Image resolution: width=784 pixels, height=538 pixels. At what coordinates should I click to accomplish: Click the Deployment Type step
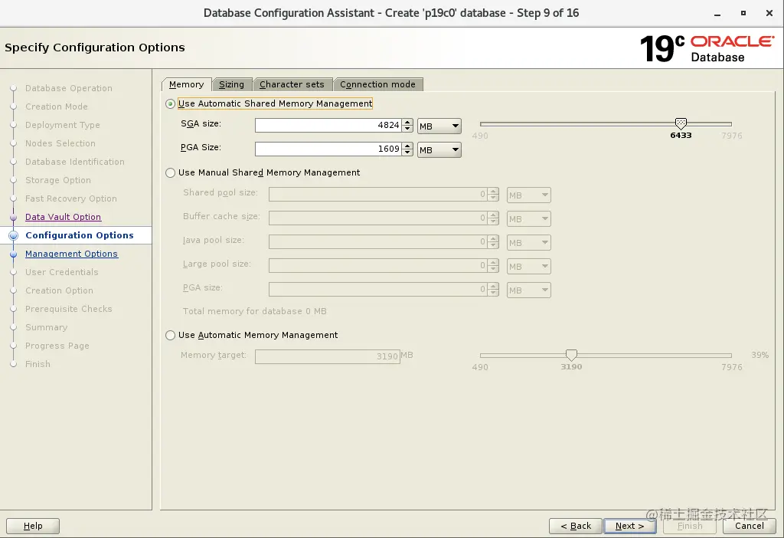pos(63,125)
